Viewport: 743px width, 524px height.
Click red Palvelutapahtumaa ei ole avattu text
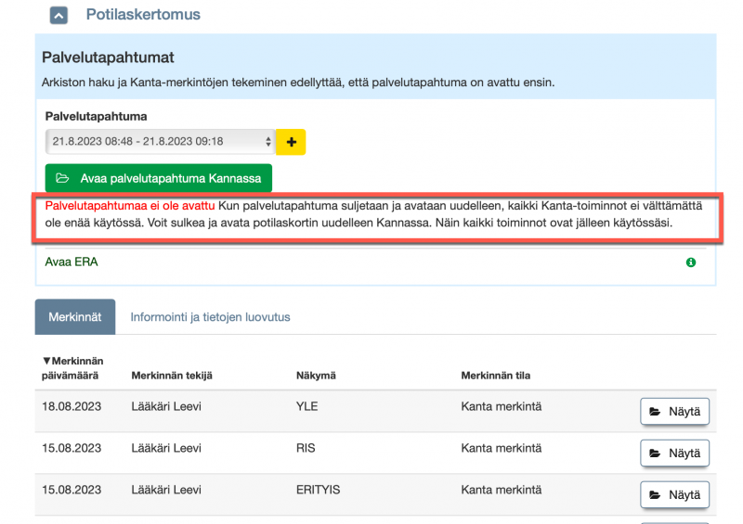(130, 204)
